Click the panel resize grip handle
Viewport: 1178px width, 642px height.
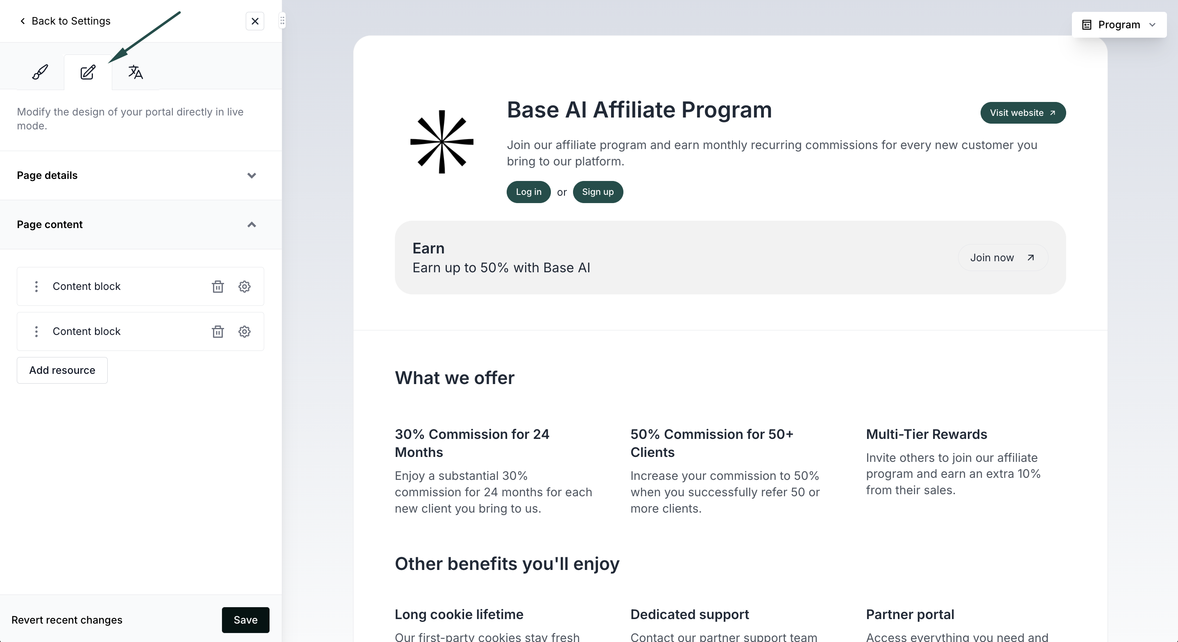click(282, 21)
